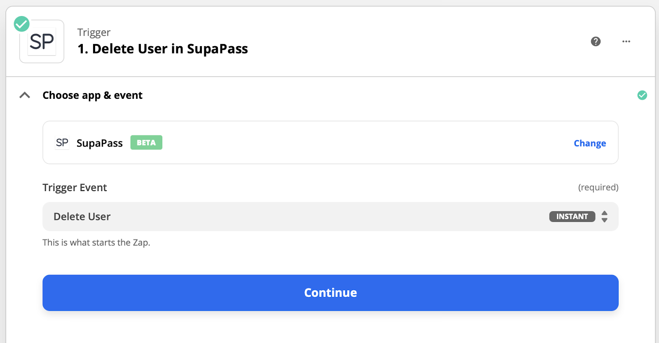Click the (required) indicator text

click(598, 187)
